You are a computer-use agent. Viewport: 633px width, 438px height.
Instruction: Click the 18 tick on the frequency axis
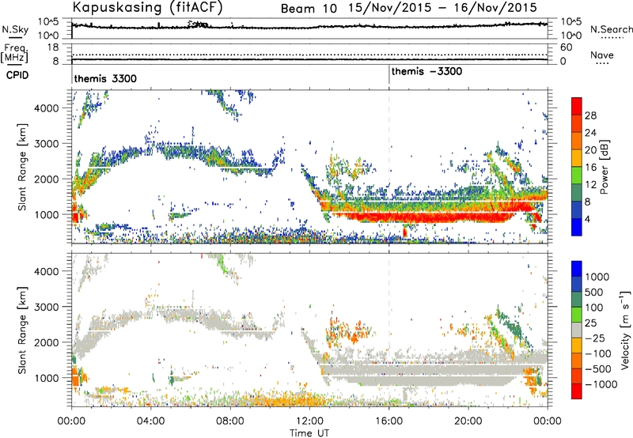pyautogui.click(x=53, y=47)
